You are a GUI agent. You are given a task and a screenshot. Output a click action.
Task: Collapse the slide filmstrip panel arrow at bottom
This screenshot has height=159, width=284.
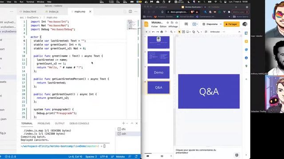point(171,156)
